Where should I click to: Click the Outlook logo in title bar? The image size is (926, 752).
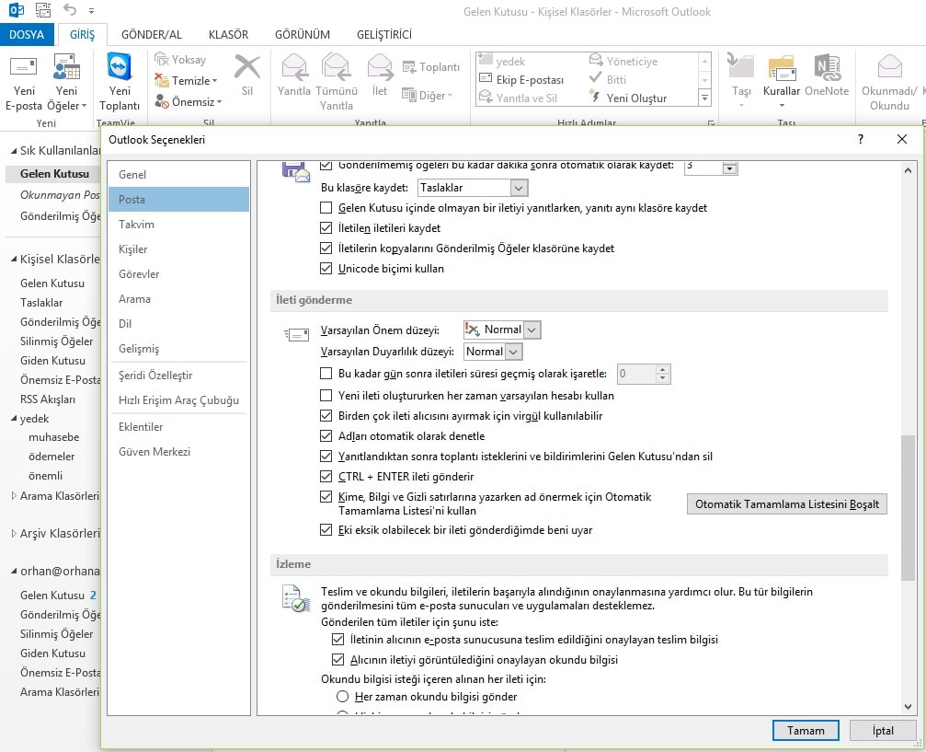[x=16, y=10]
